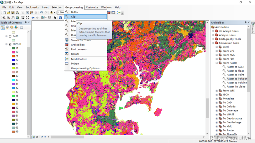
Task: Open the Raster to Point tool
Action: tap(235, 75)
